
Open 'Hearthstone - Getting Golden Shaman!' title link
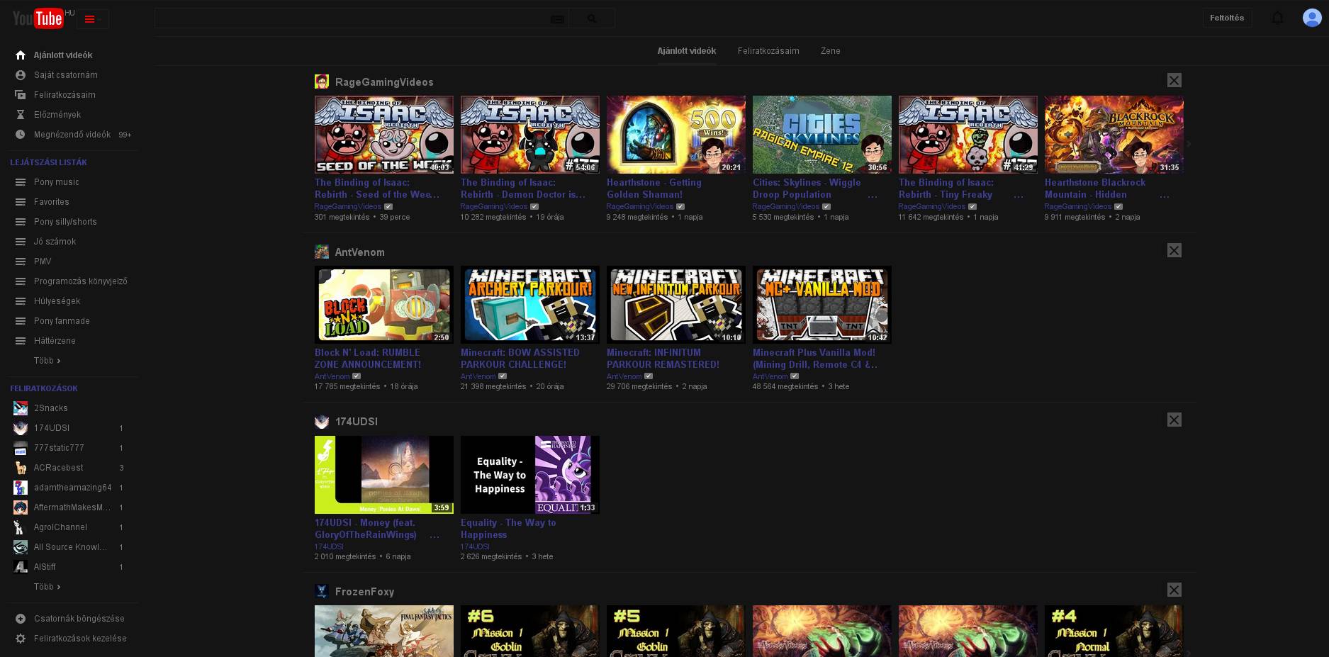(654, 189)
